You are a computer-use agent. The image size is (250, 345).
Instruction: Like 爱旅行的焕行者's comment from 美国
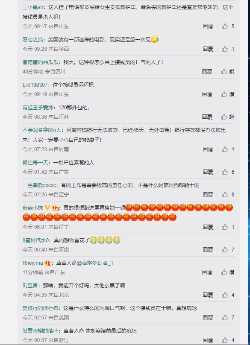(225, 318)
